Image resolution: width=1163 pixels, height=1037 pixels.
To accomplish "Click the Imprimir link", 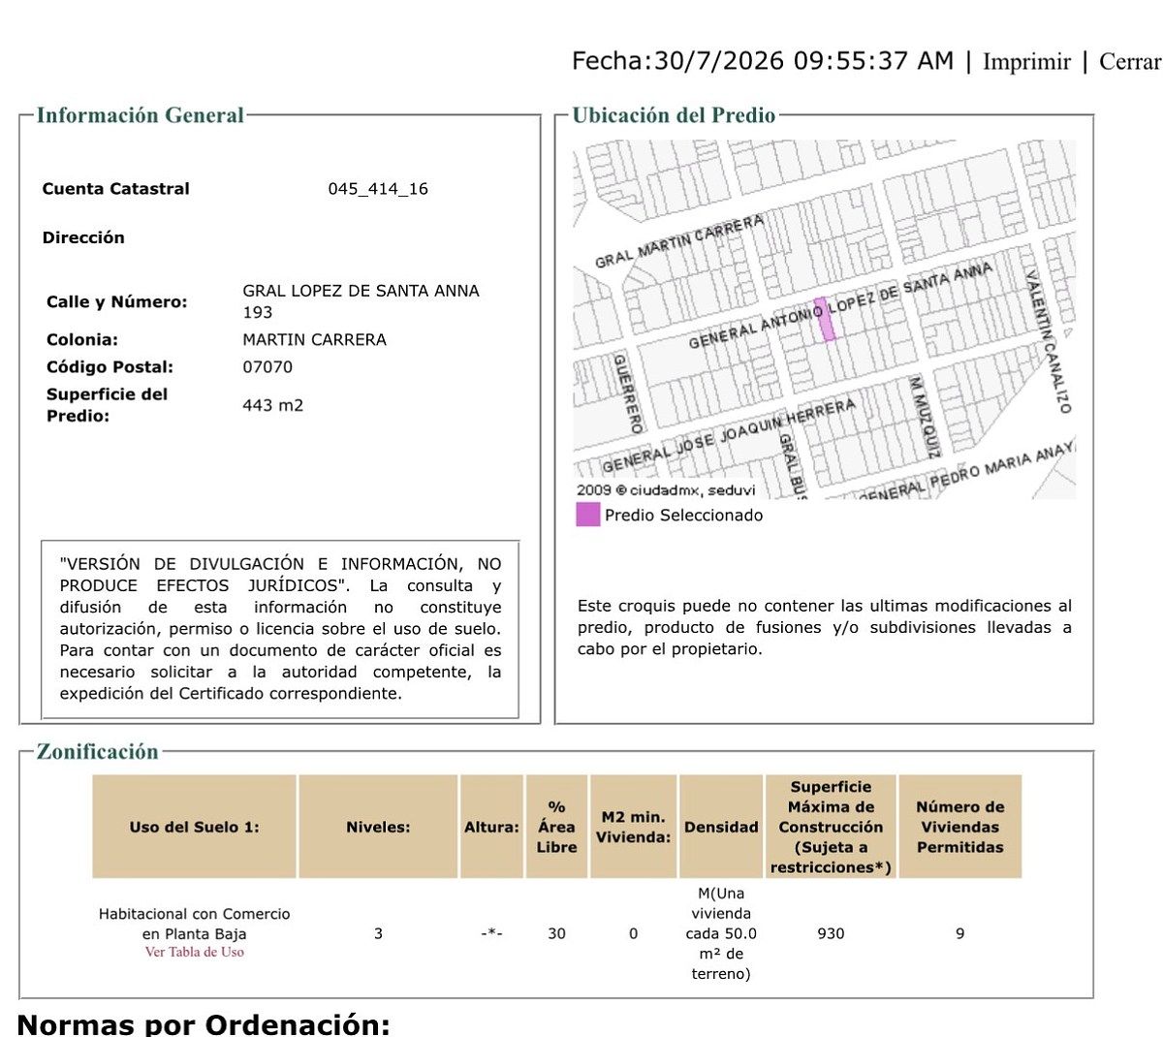I will 1026,61.
